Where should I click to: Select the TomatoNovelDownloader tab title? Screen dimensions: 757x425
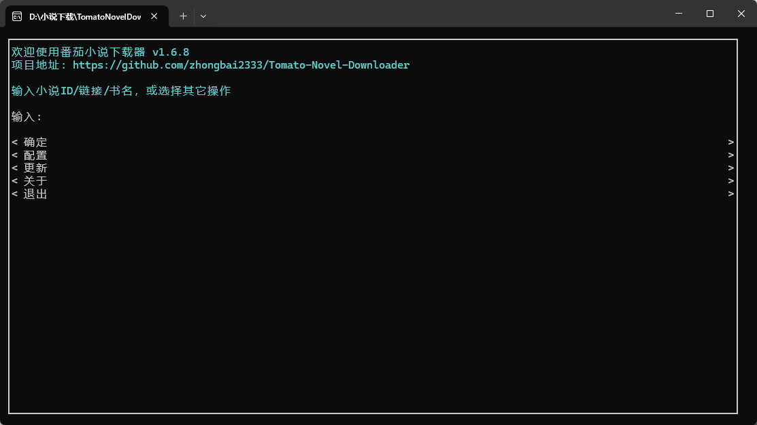pyautogui.click(x=85, y=17)
